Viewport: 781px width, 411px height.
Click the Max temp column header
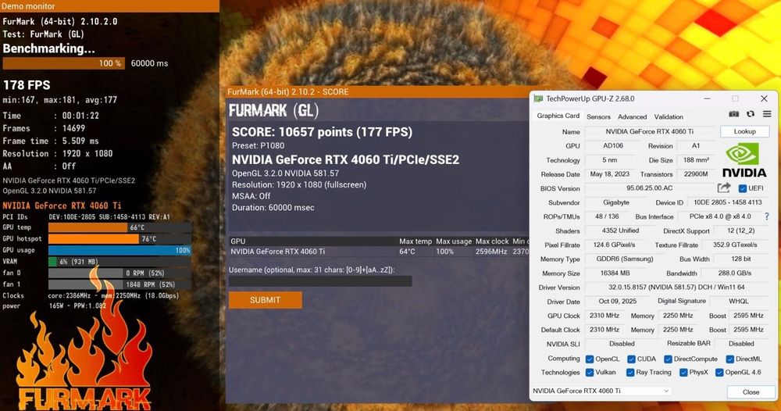click(x=415, y=241)
